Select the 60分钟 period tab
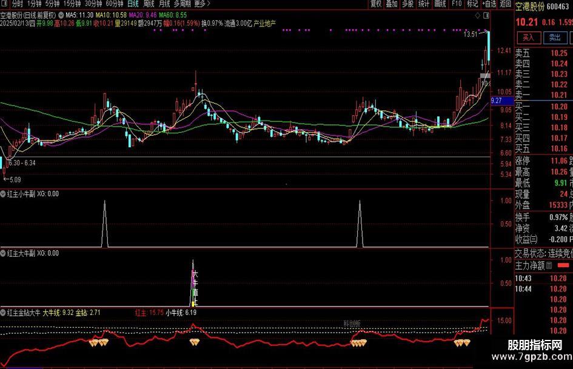Viewport: 573px width, 369px height. (115, 4)
